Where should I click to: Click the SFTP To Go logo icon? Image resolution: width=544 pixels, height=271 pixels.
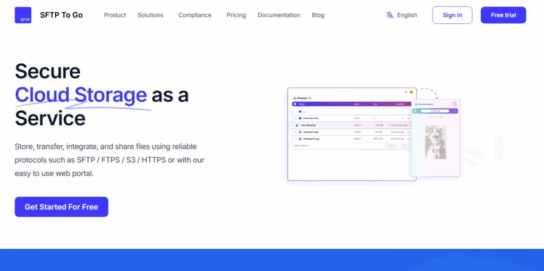click(x=23, y=15)
